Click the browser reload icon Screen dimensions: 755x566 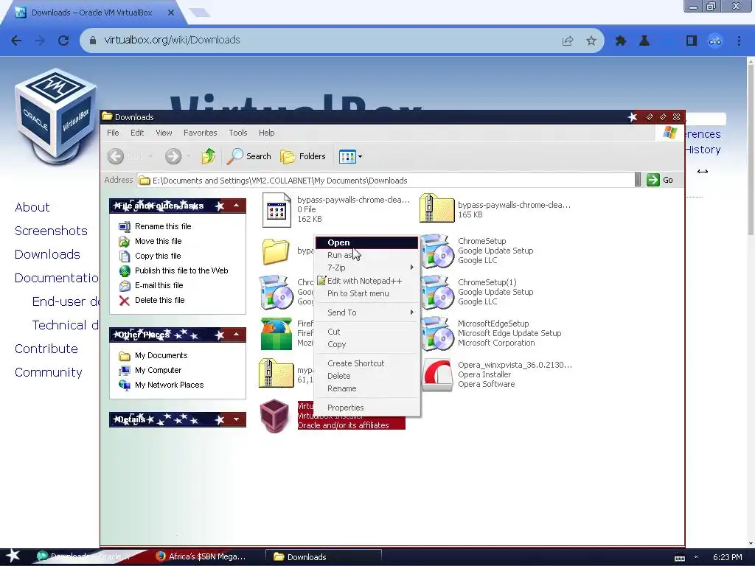point(63,41)
